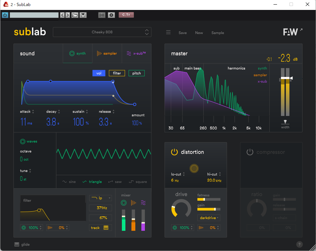Open preset folder icon in host toolbar

coord(75,15)
